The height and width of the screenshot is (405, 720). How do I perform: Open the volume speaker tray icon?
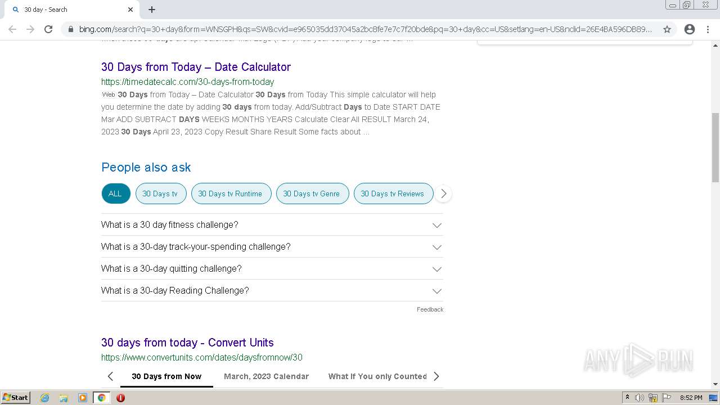[x=640, y=398]
